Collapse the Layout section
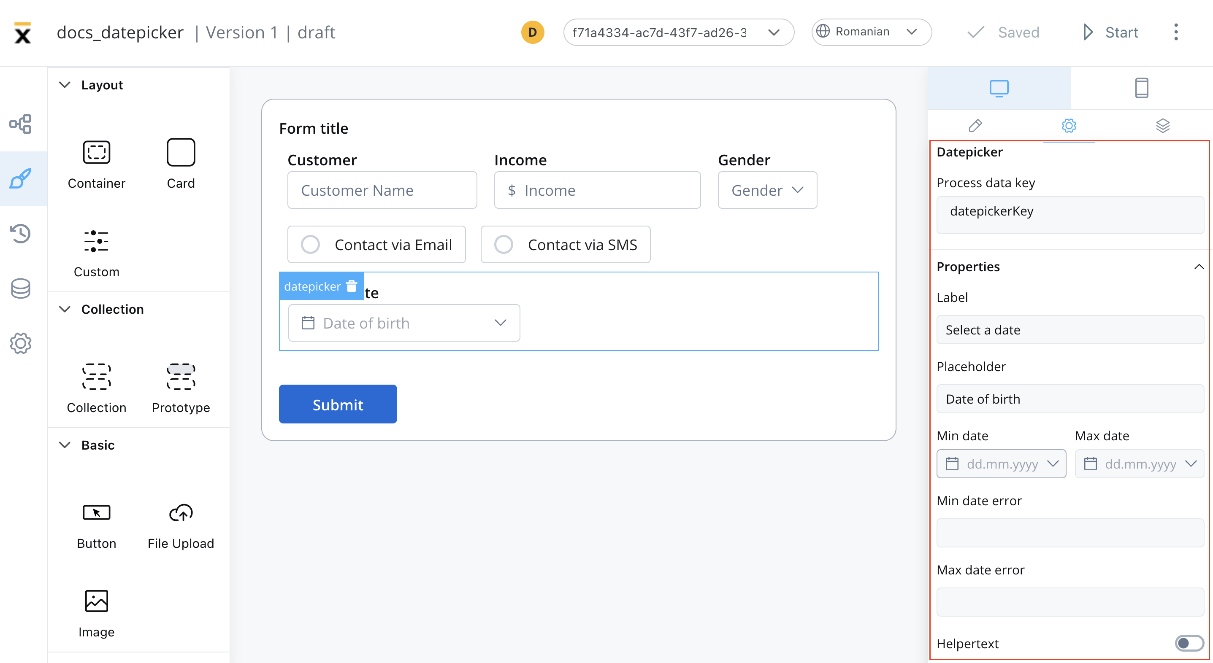The height and width of the screenshot is (663, 1213). (x=65, y=85)
